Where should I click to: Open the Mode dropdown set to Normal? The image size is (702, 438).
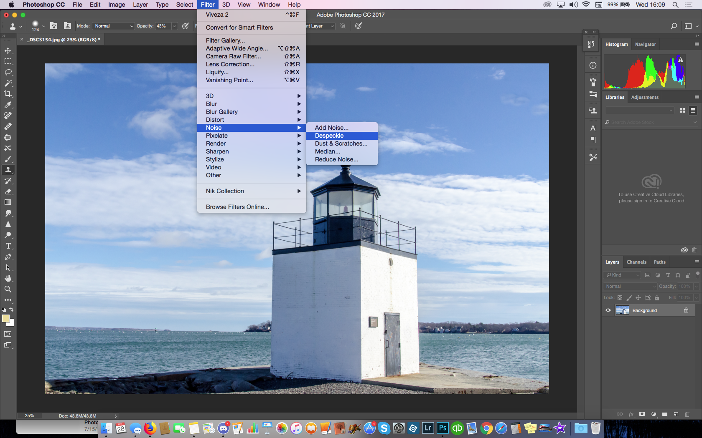113,26
